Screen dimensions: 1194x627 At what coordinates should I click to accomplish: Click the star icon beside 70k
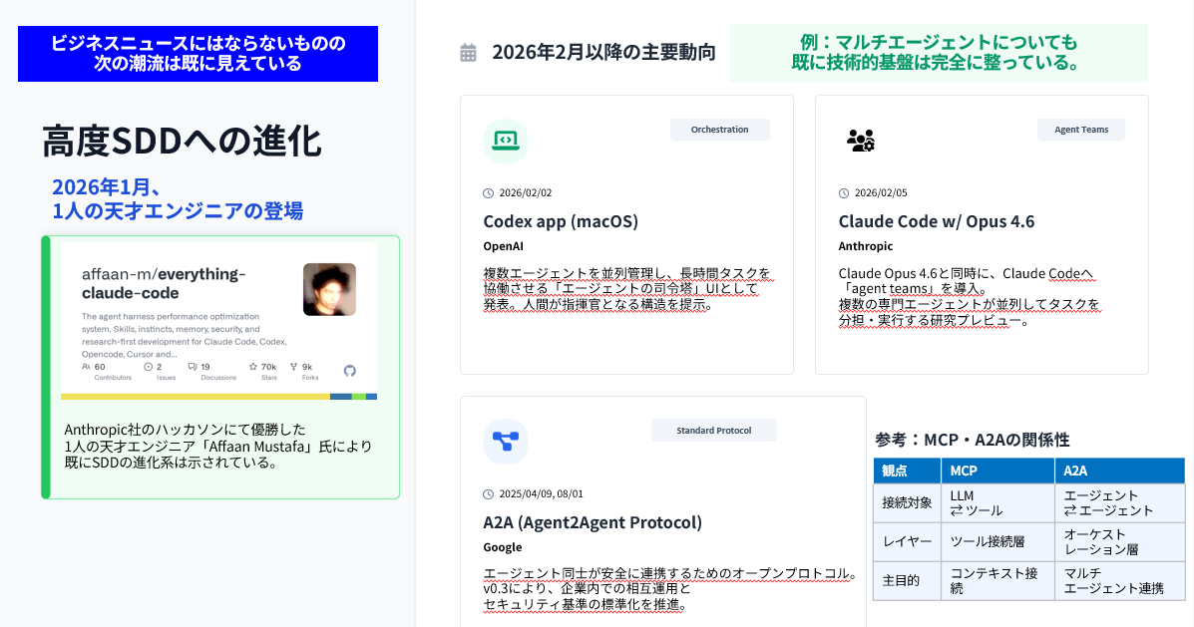click(x=252, y=367)
